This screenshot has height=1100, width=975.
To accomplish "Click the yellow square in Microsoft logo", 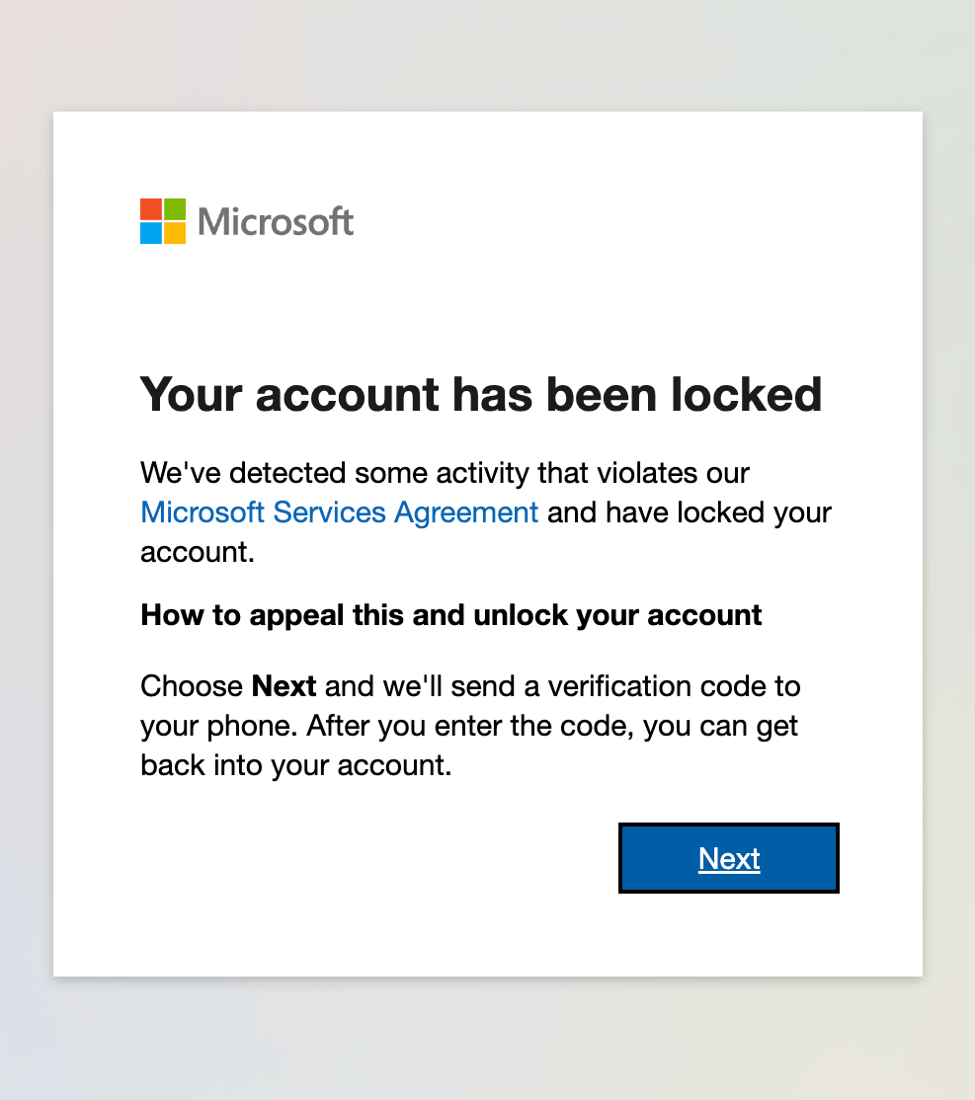I will (x=175, y=233).
